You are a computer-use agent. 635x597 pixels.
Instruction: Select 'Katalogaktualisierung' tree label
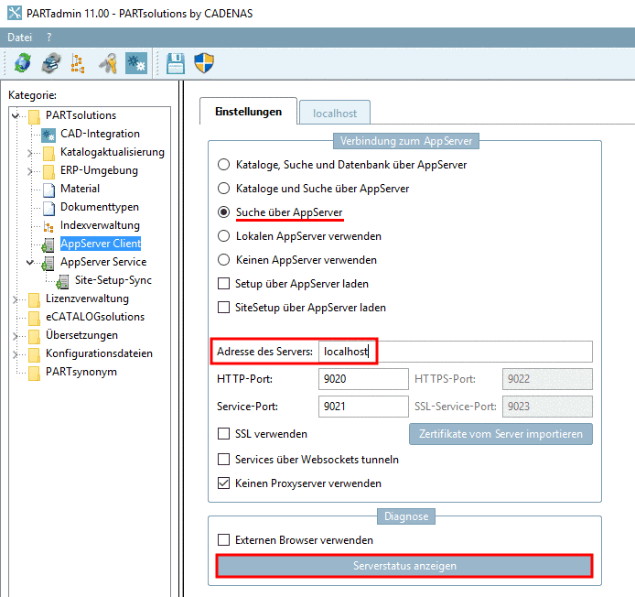[113, 152]
